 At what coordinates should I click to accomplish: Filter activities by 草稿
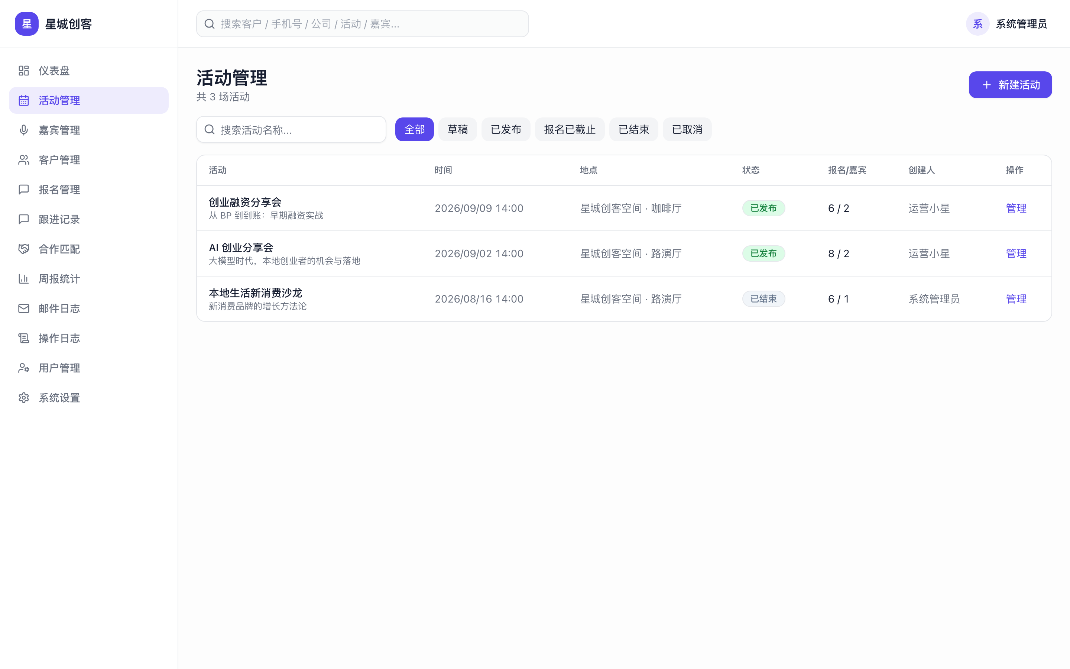point(458,129)
